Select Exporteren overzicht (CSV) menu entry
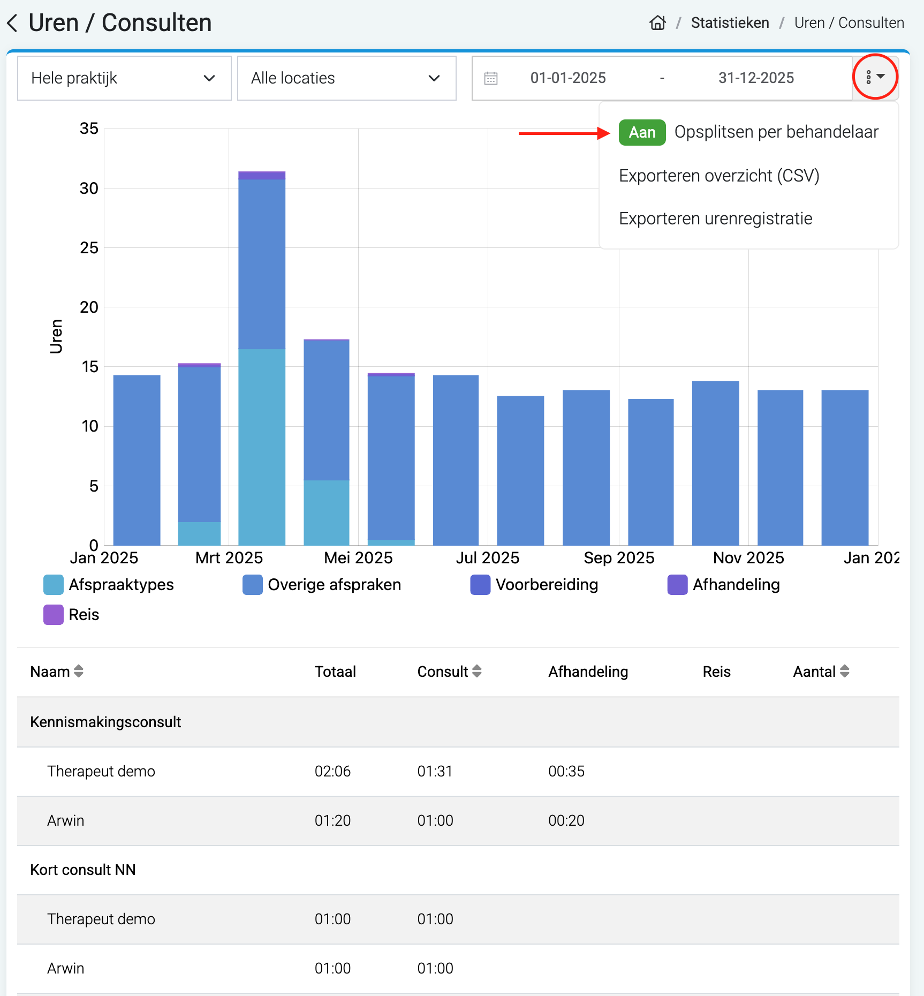The height and width of the screenshot is (996, 924). click(x=719, y=176)
